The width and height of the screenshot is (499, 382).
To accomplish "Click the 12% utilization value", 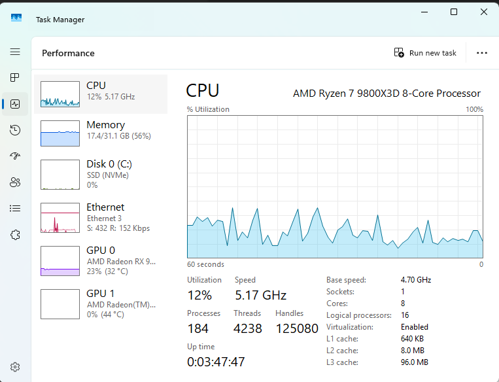I will (x=199, y=295).
